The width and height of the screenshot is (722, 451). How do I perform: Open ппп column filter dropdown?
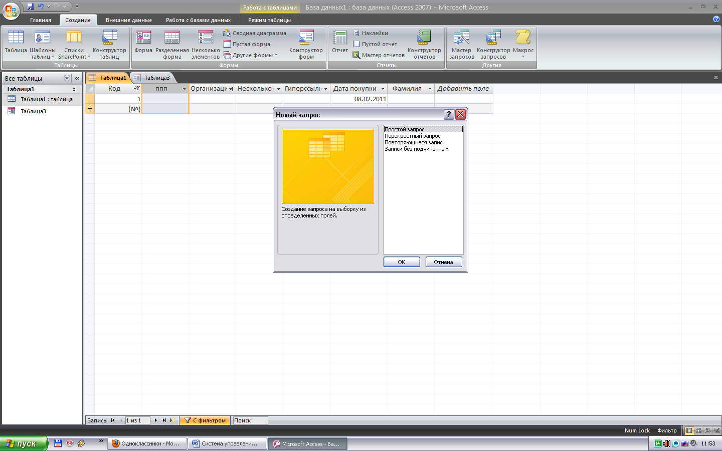[x=184, y=89]
